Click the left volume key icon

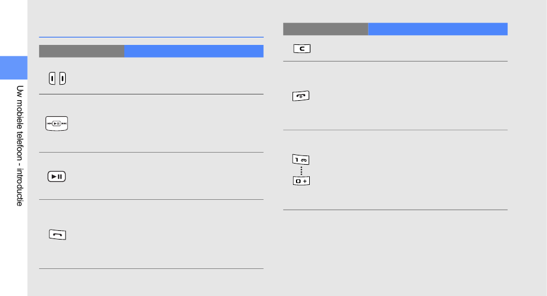[52, 78]
